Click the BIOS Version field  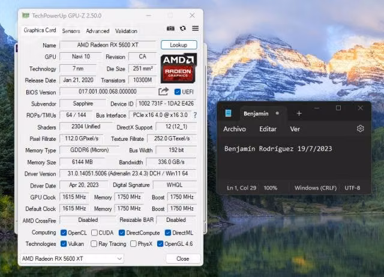pyautogui.click(x=108, y=92)
